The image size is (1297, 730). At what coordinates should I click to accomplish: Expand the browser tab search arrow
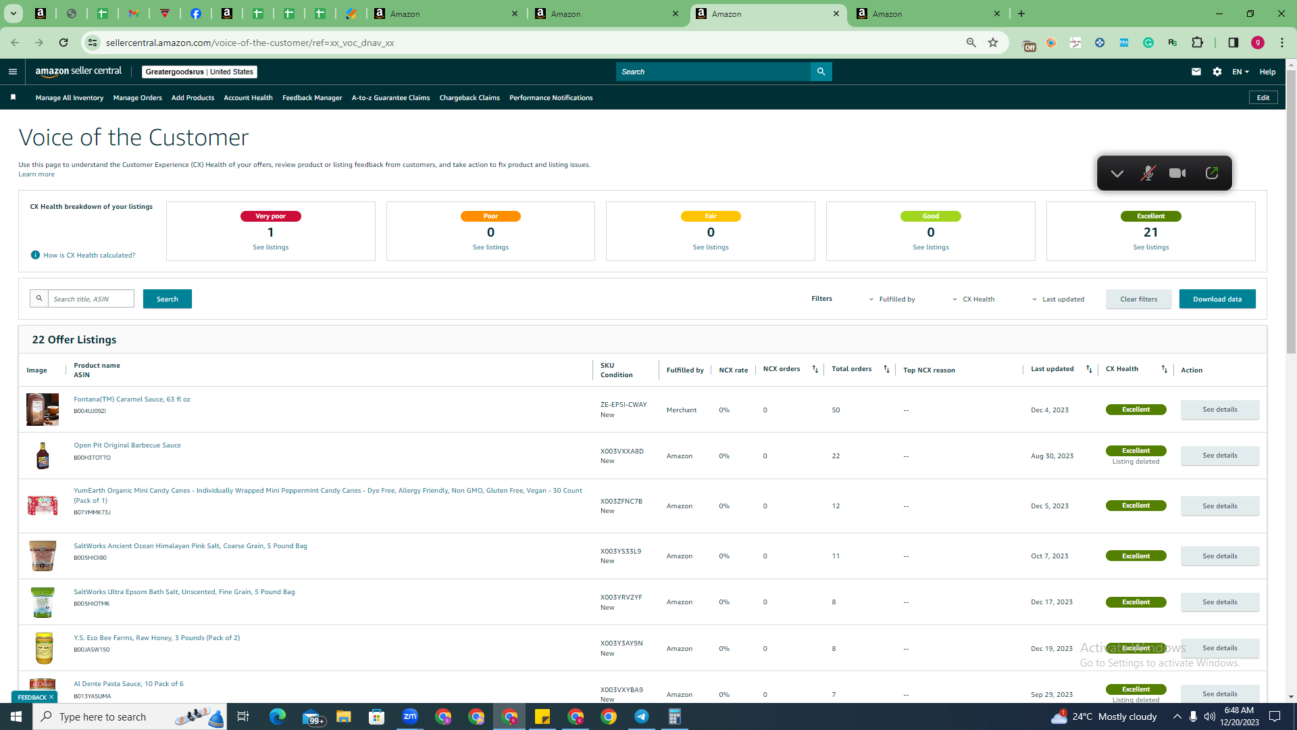point(13,14)
